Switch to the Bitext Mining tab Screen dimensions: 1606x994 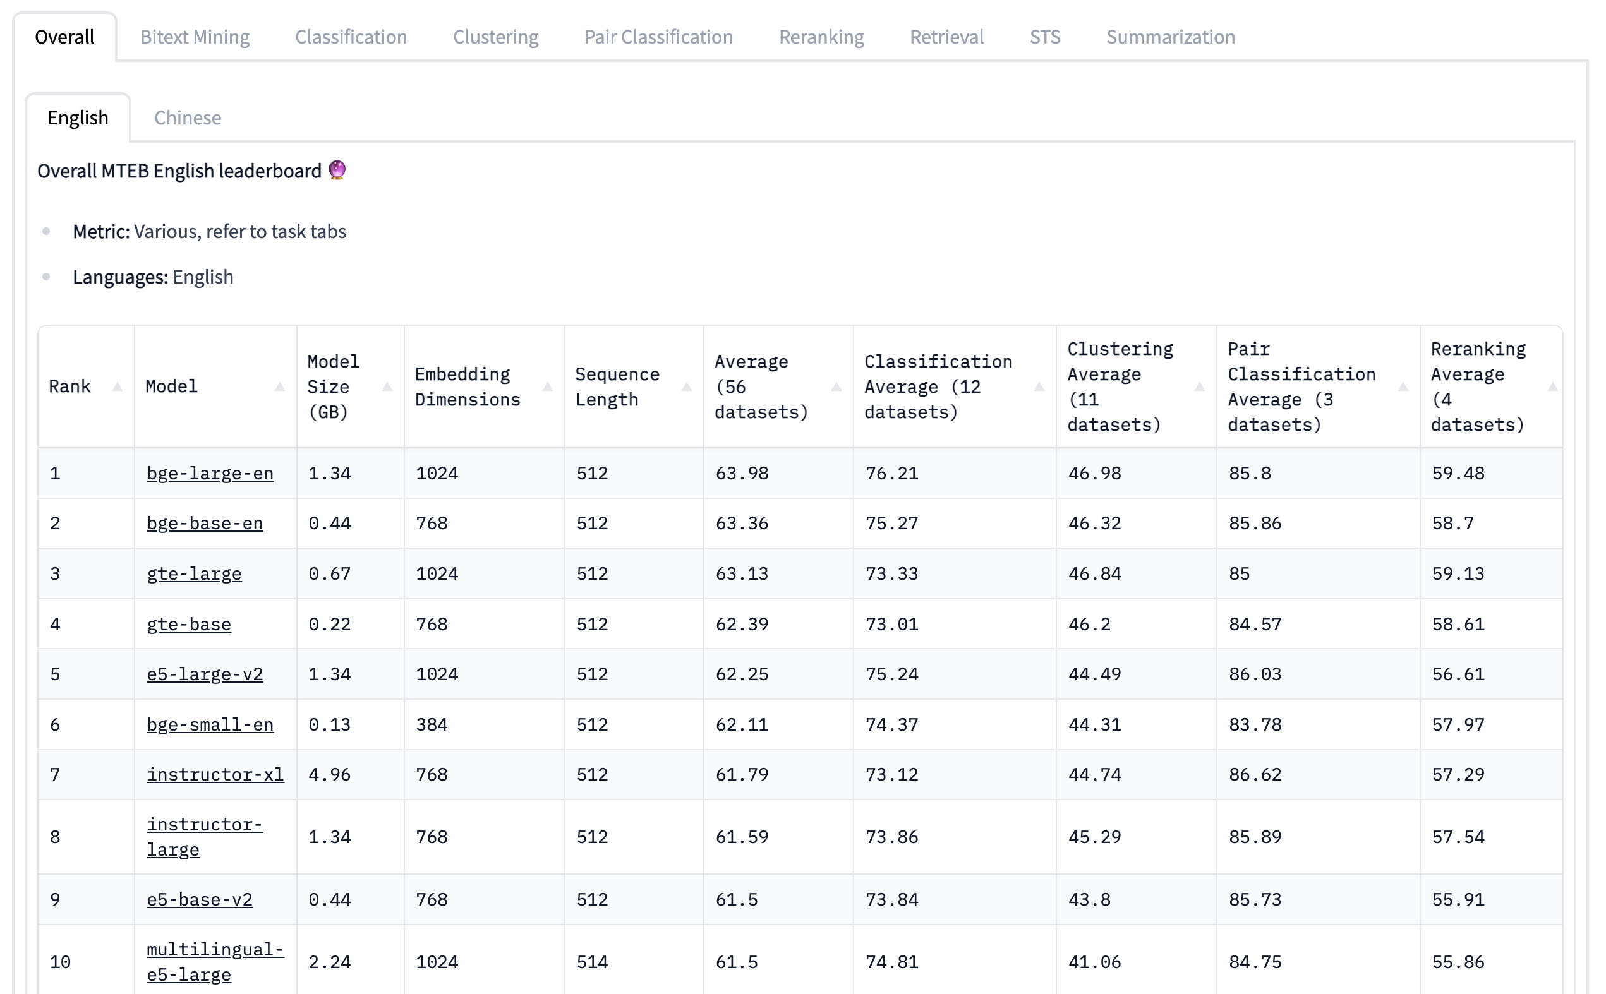(x=195, y=37)
